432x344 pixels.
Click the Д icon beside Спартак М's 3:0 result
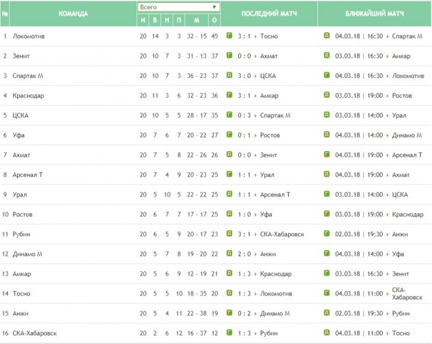229,75
